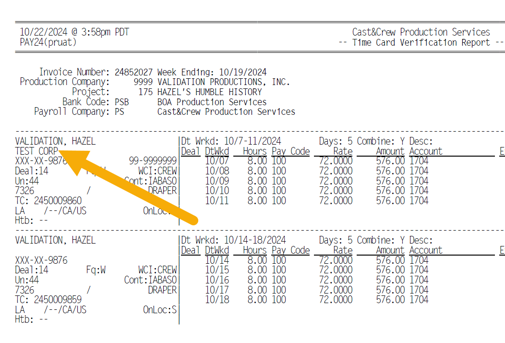Click the 10/11 date worked entry
The image size is (505, 343).
coord(217,200)
